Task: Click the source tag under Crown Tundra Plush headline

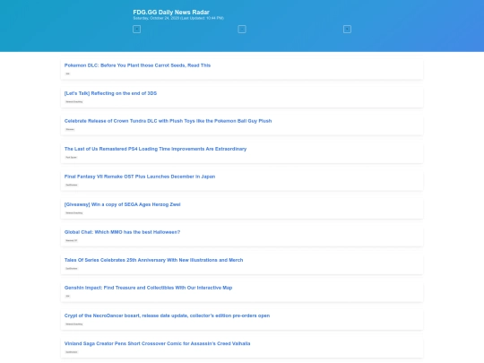Action: tap(70, 129)
